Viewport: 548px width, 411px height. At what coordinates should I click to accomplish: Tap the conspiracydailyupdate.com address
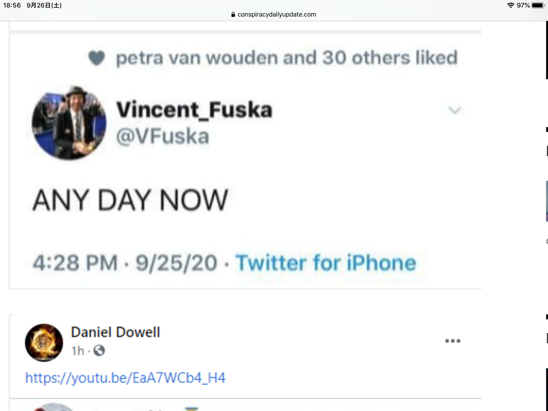click(277, 15)
